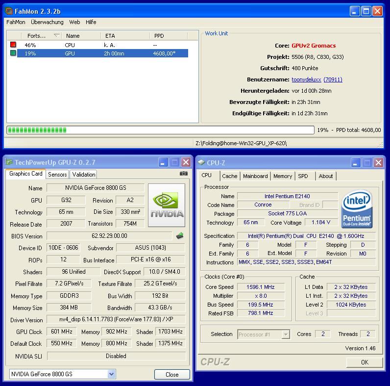390x386 pixels.
Task: Click the Name column header in FahMon
Action: point(81,36)
